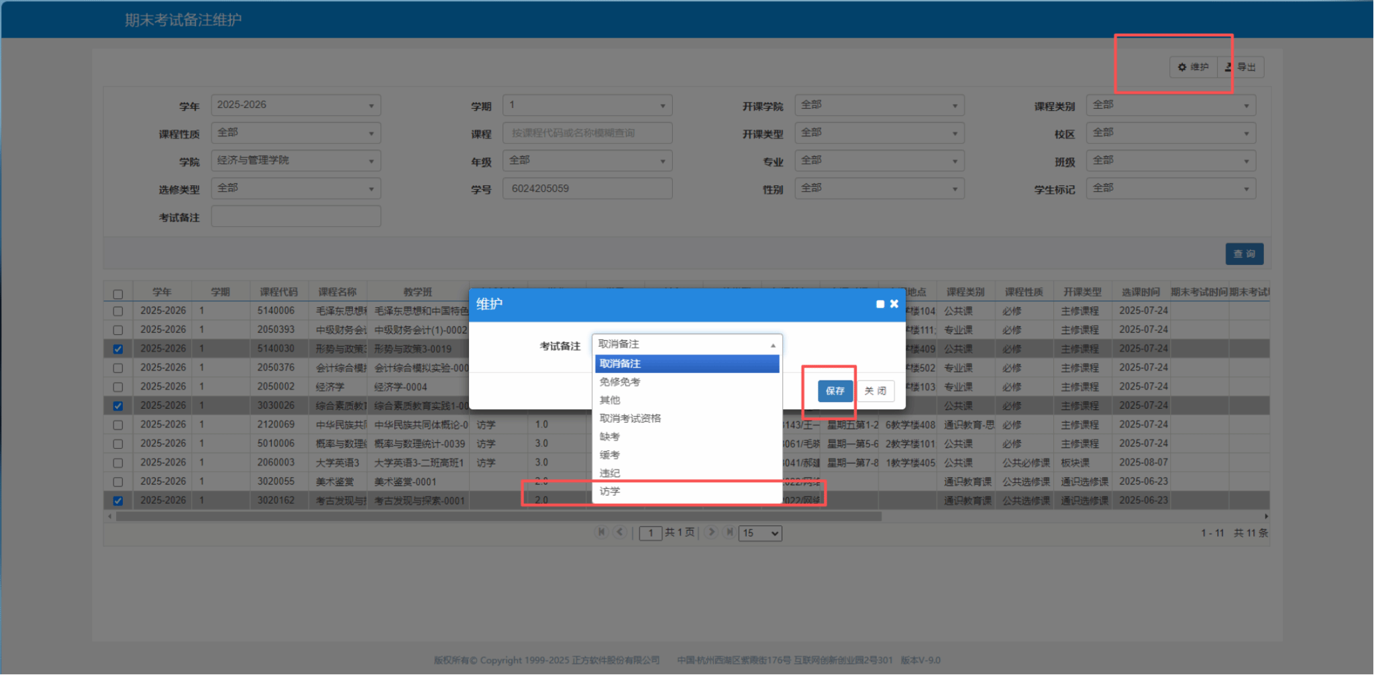Go to next page in pagination
Viewport: 1374px width, 675px height.
click(711, 532)
